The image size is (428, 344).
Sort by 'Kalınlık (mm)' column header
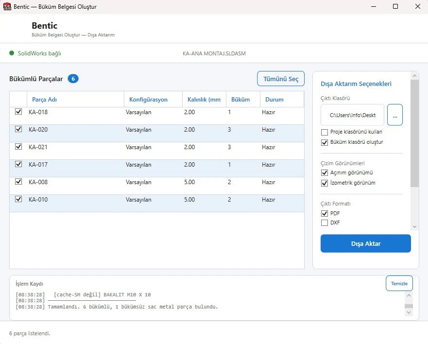point(204,100)
